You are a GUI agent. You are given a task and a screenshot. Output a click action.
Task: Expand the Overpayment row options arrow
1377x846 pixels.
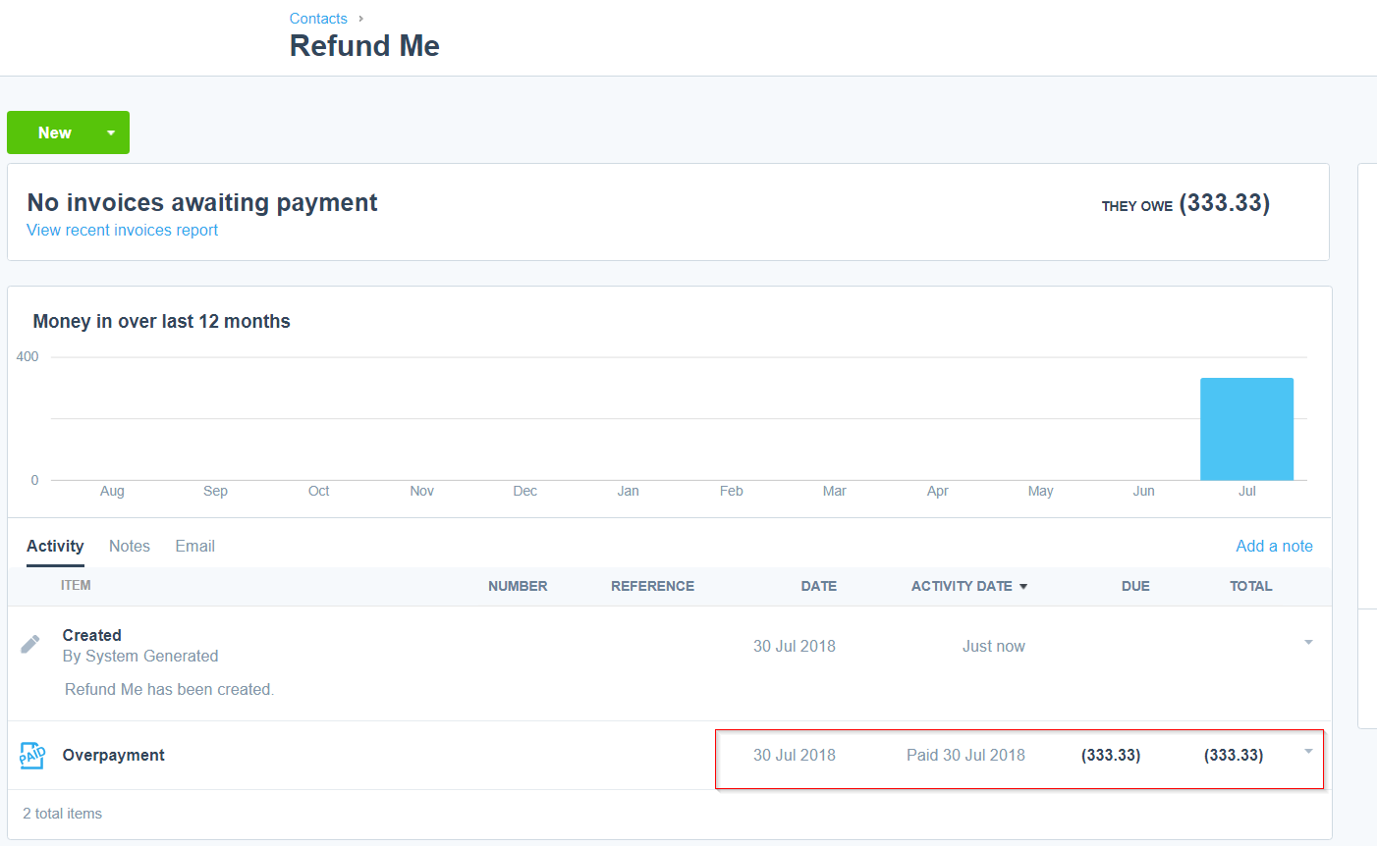click(1308, 752)
